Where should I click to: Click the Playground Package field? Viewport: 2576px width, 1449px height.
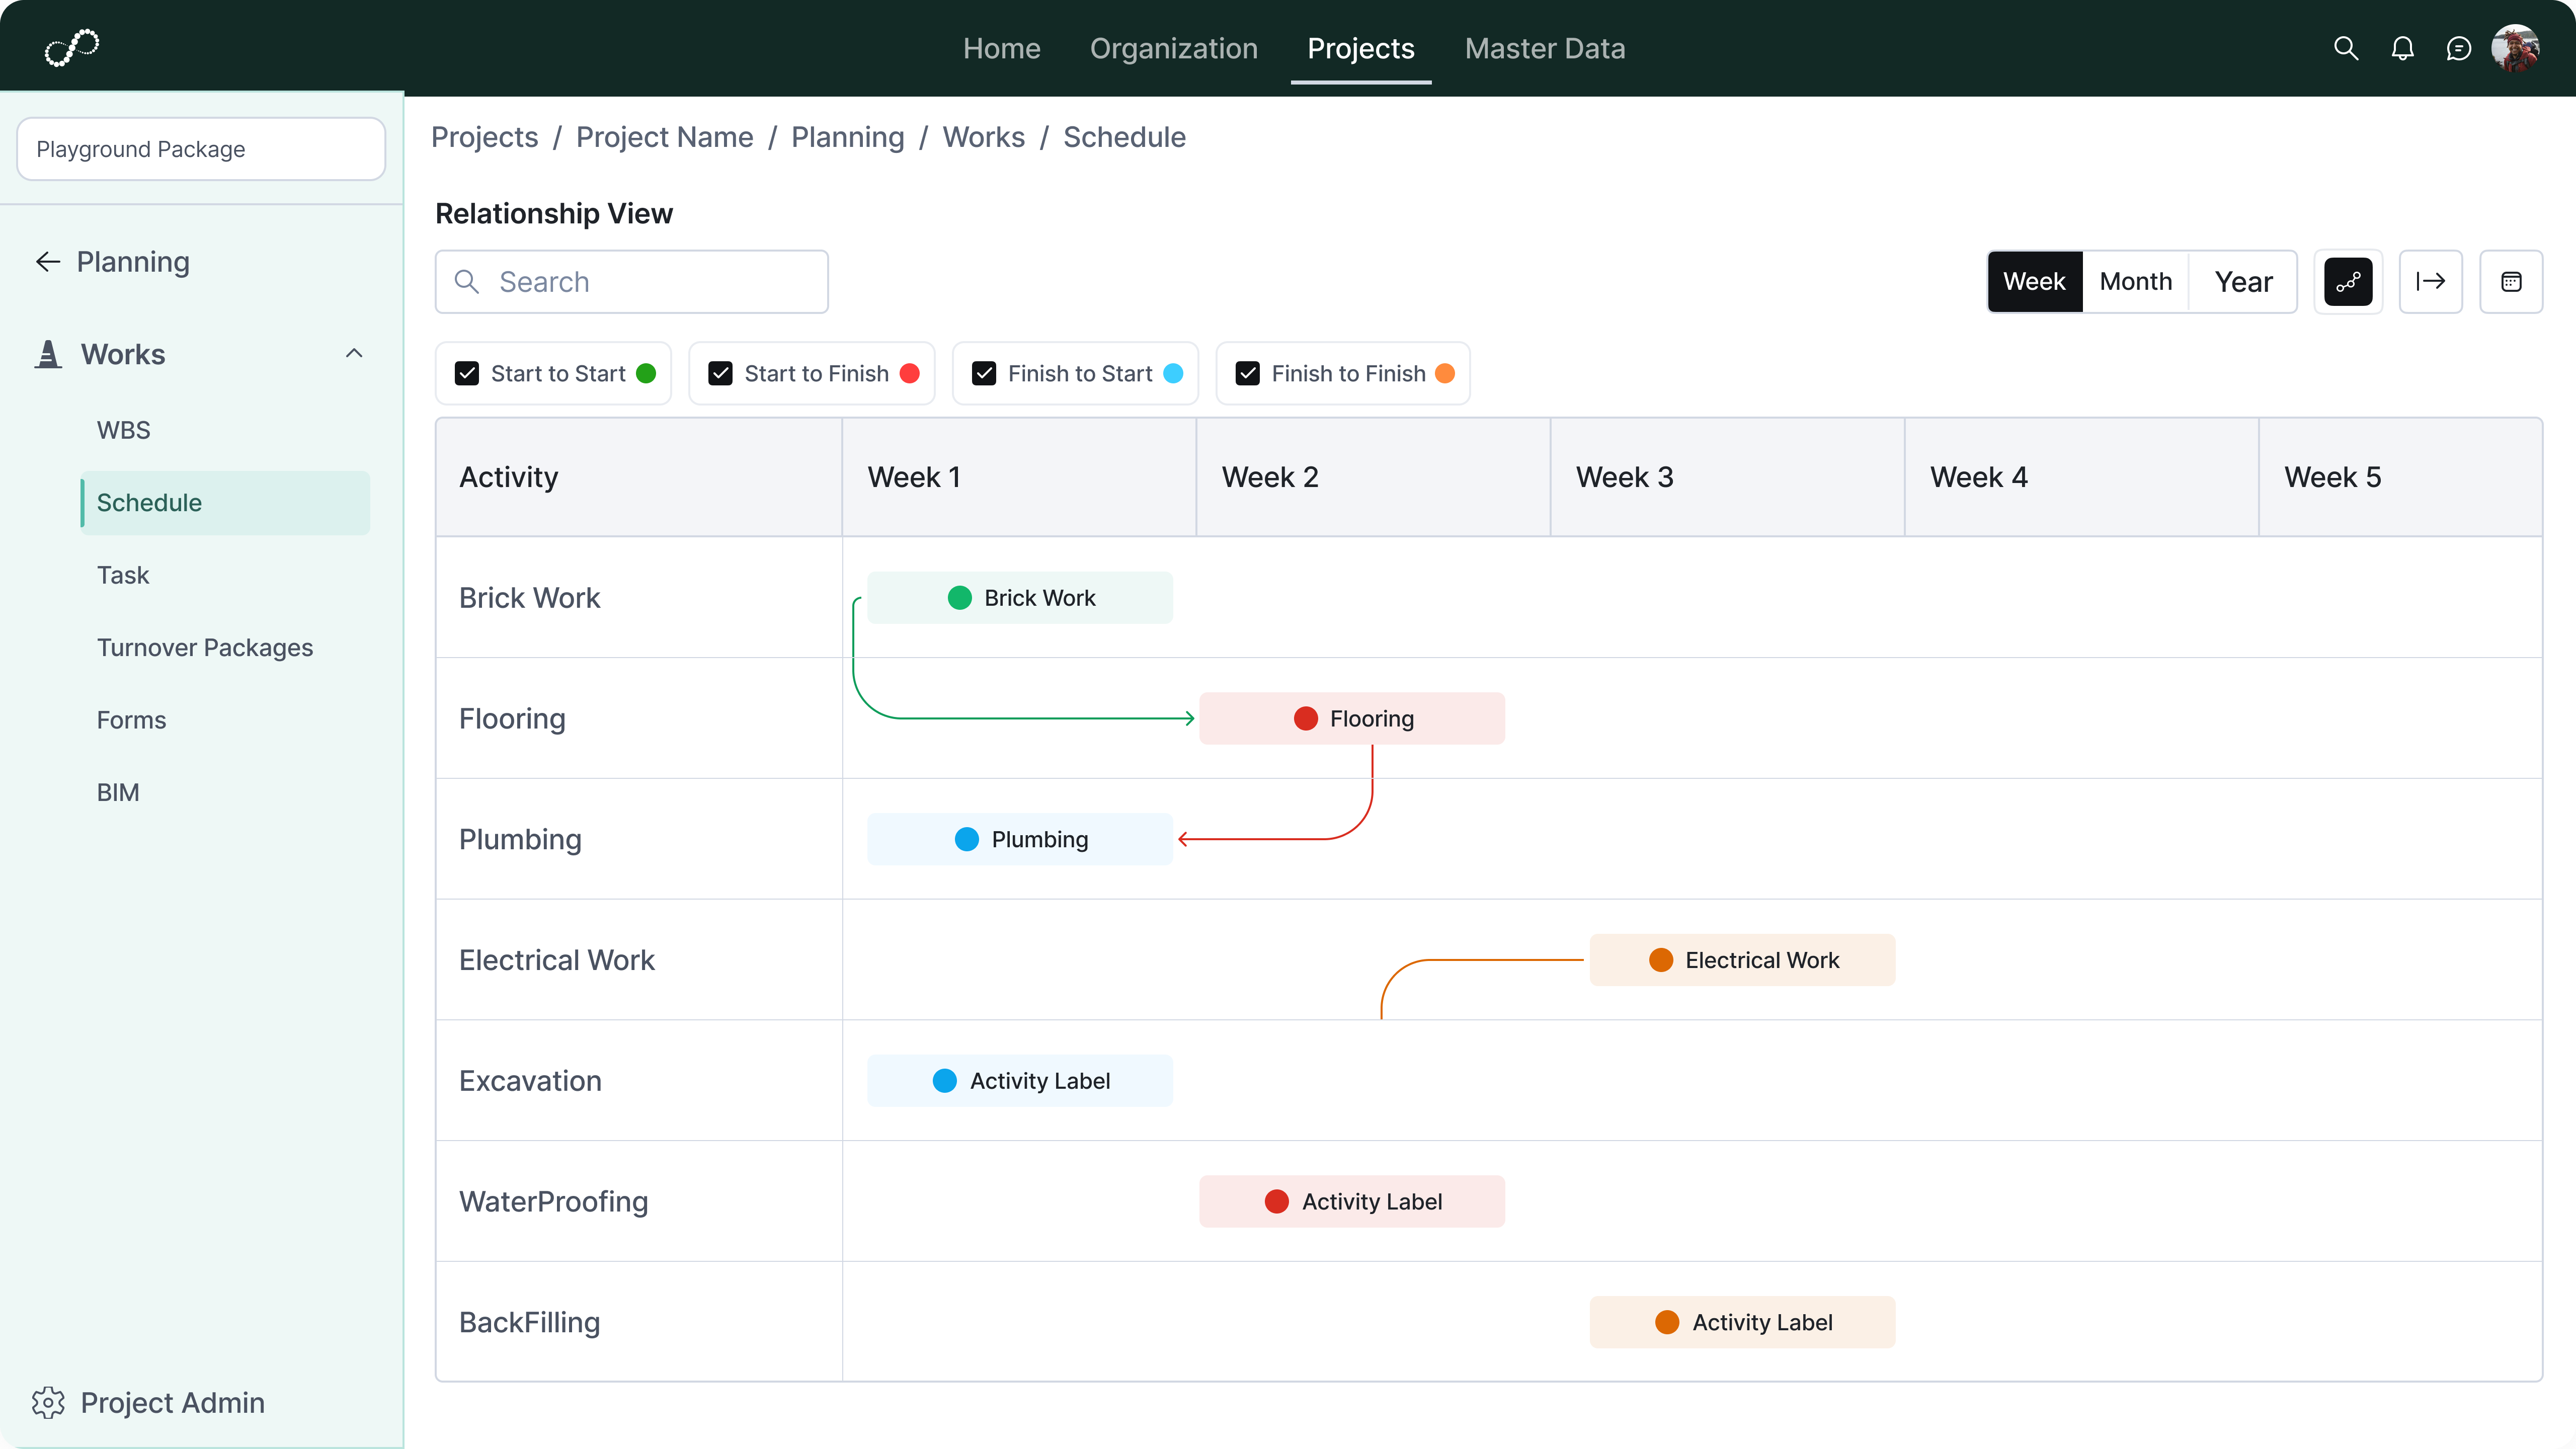pos(201,149)
